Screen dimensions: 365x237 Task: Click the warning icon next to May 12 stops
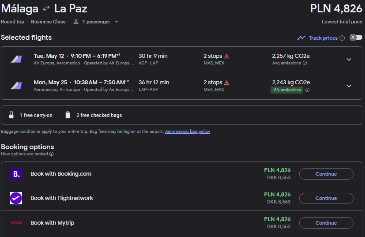226,56
